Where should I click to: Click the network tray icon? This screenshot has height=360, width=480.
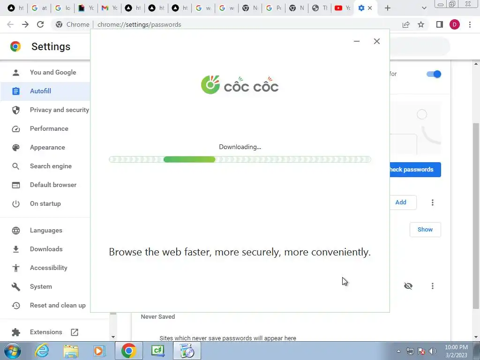[x=410, y=351]
